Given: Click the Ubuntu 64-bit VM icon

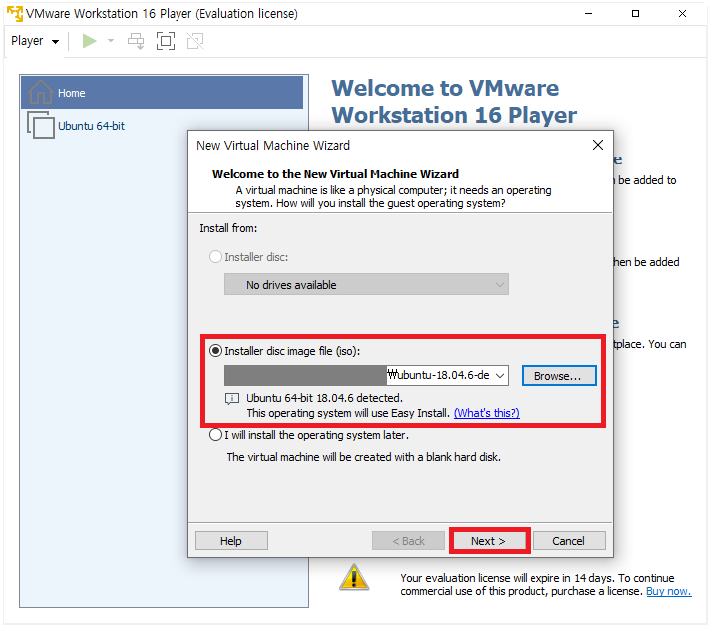Looking at the screenshot, I should tap(40, 125).
